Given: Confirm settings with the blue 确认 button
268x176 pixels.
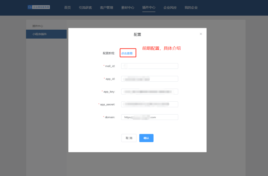Looking at the screenshot, I should point(146,138).
